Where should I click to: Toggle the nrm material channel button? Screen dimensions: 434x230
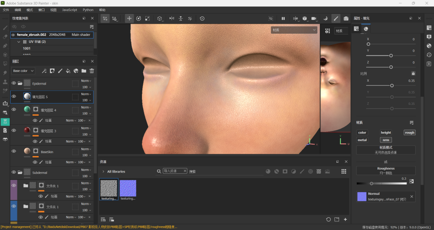click(x=386, y=140)
